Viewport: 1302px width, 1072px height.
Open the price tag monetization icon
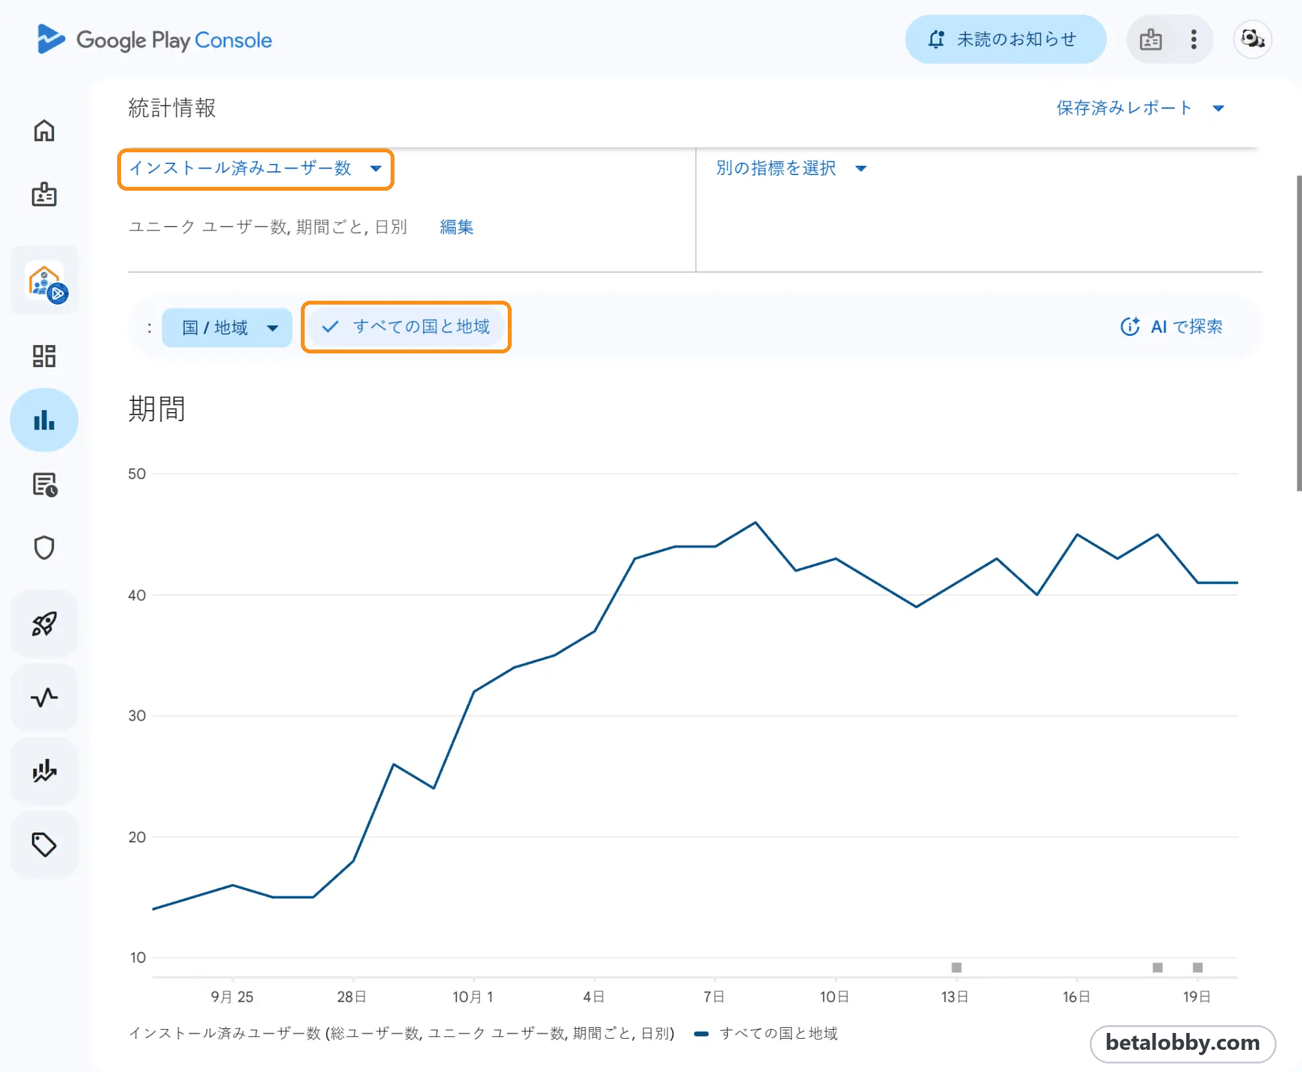(44, 844)
